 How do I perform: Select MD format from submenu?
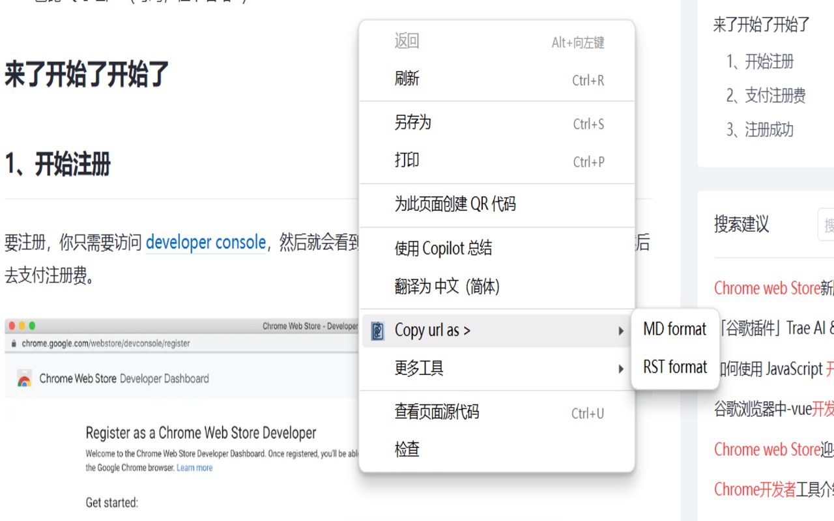675,330
